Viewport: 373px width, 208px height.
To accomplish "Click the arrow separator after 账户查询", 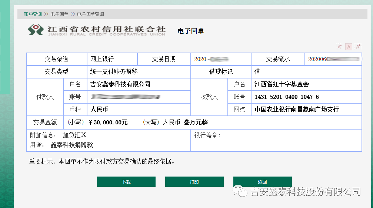I will 46,14.
